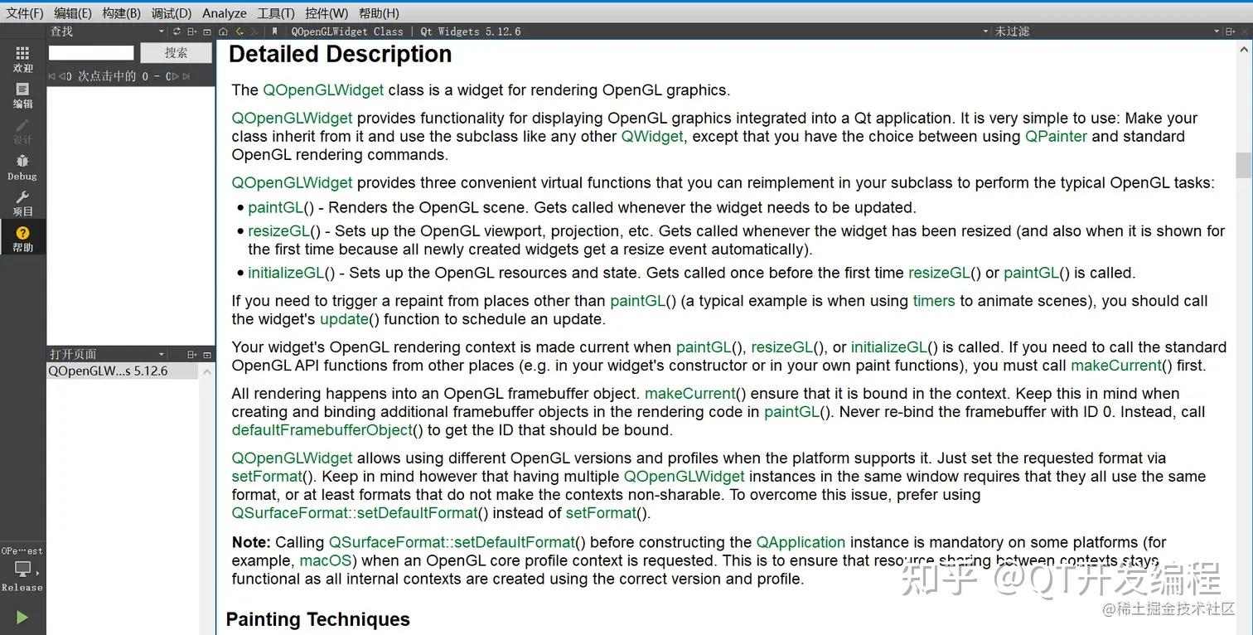Viewport: 1253px width, 635px height.
Task: Open the 查找 sidebar view dropdown
Action: click(x=162, y=31)
